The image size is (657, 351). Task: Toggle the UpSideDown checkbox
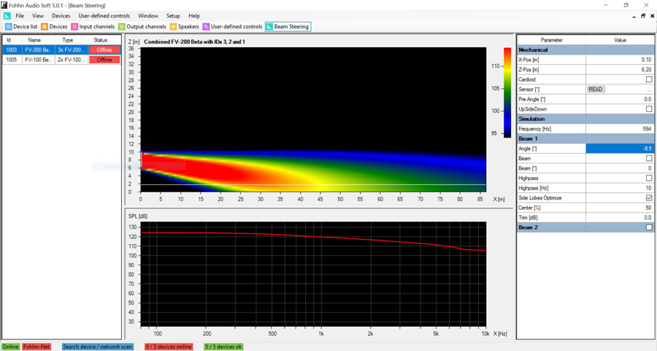tap(649, 109)
